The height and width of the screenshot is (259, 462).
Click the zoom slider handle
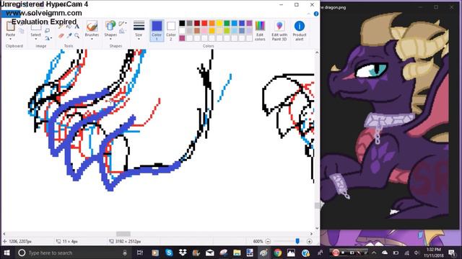tap(297, 241)
